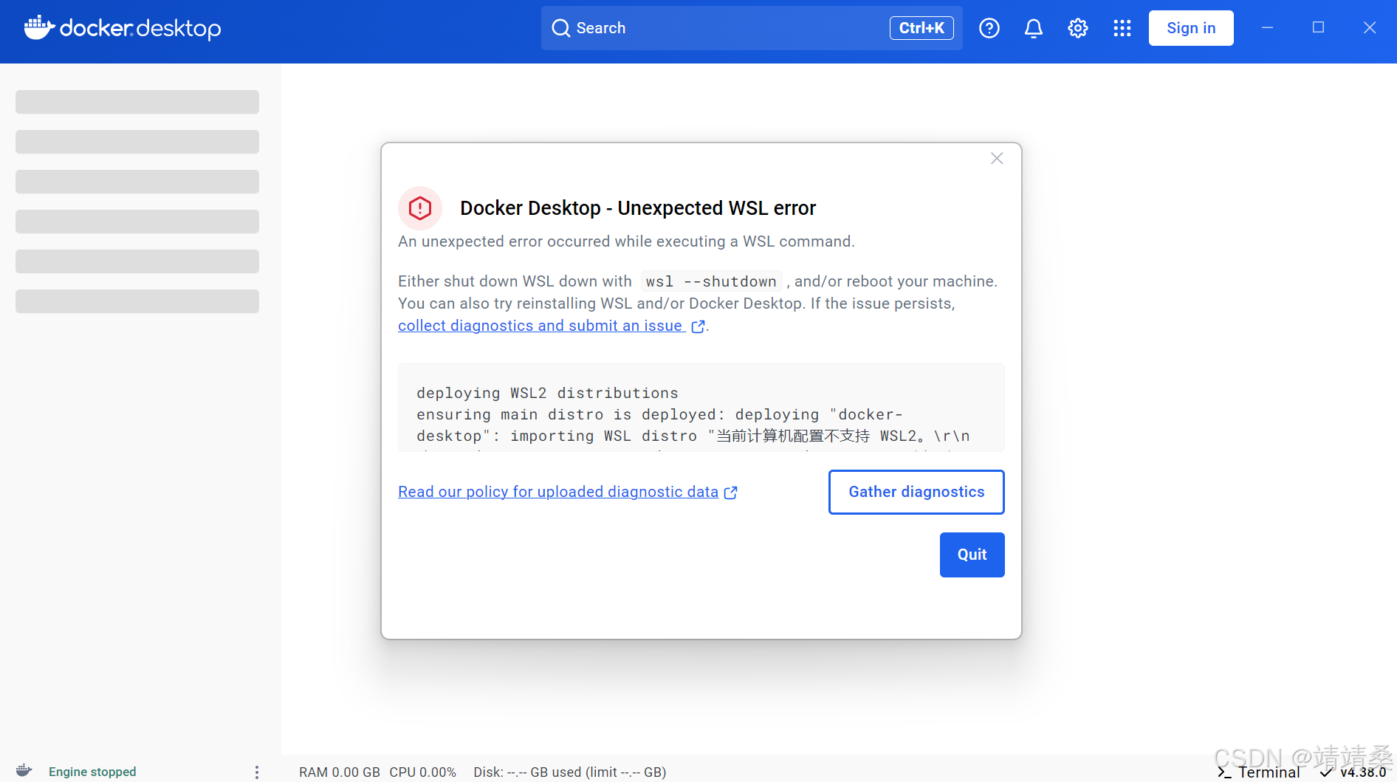Click the Gather diagnostics button

(916, 492)
